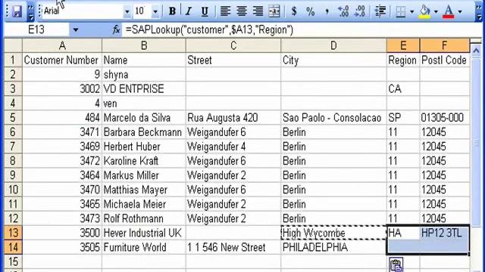
Task: Select column A header
Action: click(x=62, y=45)
